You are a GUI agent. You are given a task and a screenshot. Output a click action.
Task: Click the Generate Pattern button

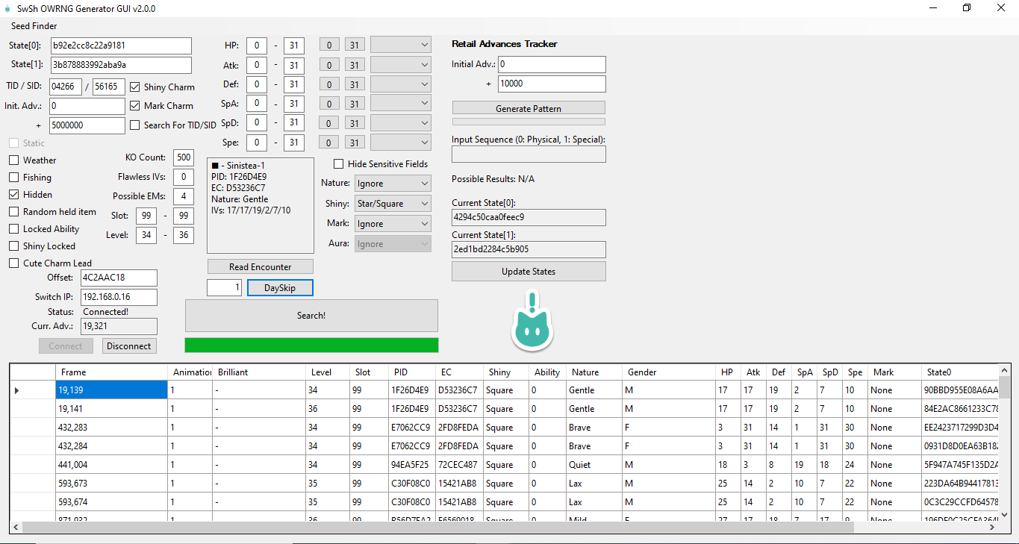pos(529,108)
